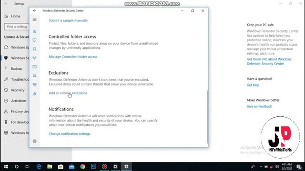Open Cortana search circle on taskbar
Viewport: 305px width, 171px height.
tap(17, 167)
